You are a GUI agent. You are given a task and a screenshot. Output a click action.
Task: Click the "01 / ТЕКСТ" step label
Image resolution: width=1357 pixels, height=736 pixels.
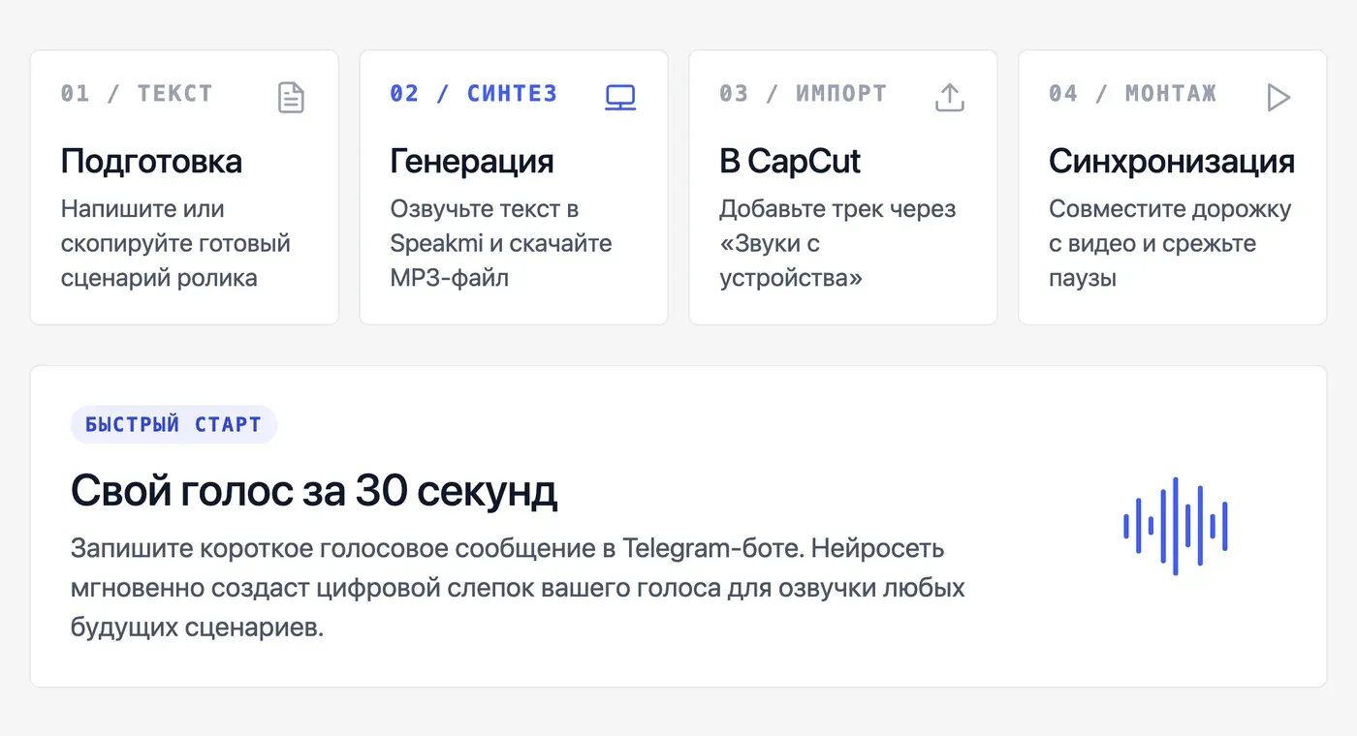(x=137, y=94)
